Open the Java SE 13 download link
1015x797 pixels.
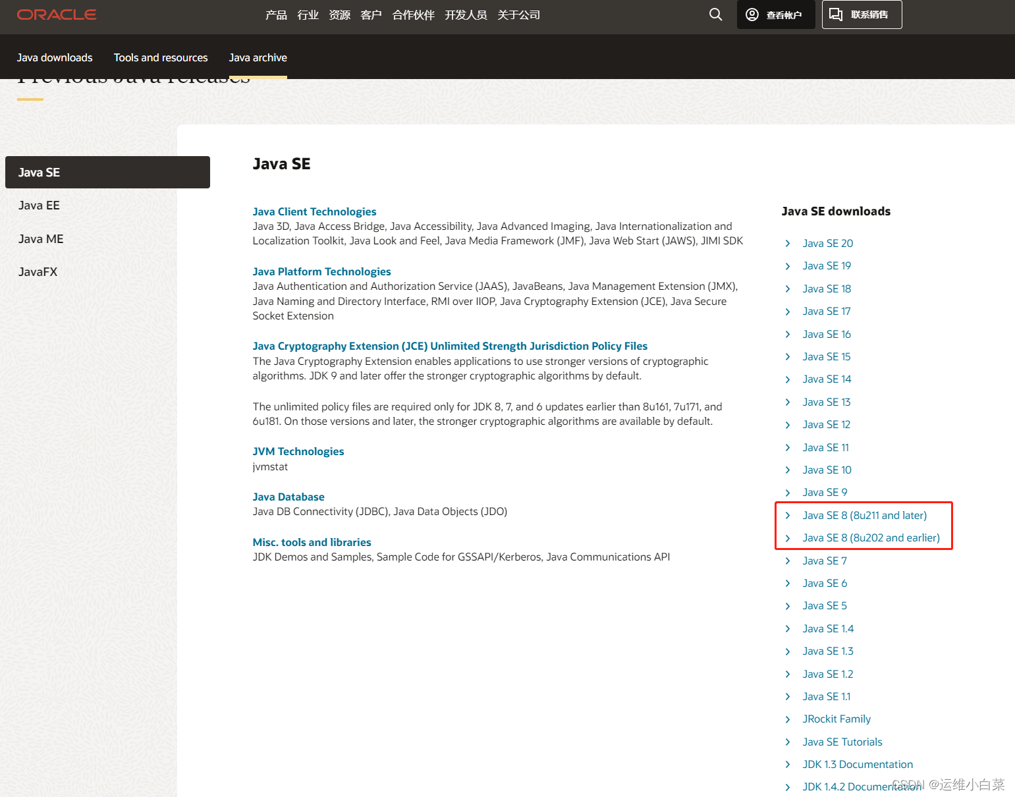[826, 402]
